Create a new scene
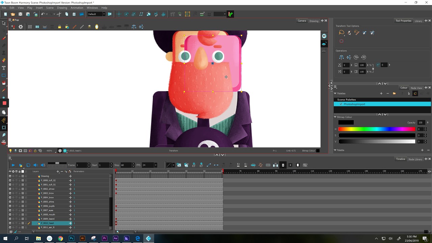This screenshot has height=243, width=432. coord(5,14)
